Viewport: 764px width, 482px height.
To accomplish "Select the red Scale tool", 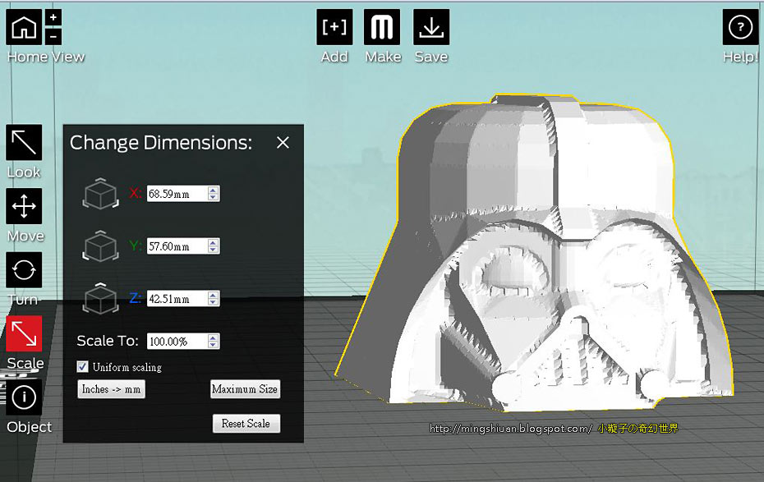I will tap(24, 334).
